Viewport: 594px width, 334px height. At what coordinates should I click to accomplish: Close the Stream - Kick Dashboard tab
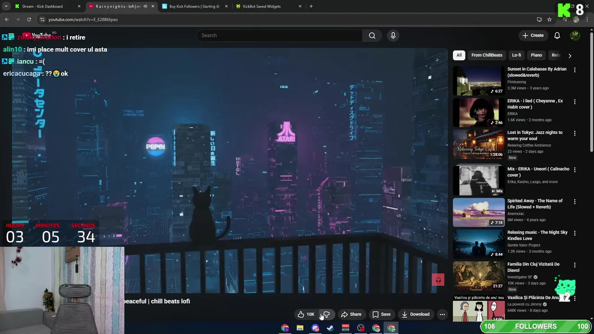[79, 6]
